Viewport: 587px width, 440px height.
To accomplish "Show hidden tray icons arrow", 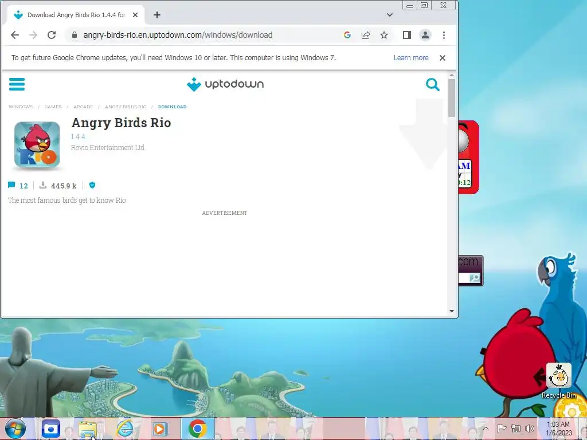I will click(x=485, y=429).
